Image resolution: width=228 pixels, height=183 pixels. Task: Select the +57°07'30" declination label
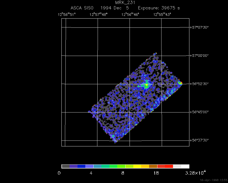click(199, 27)
